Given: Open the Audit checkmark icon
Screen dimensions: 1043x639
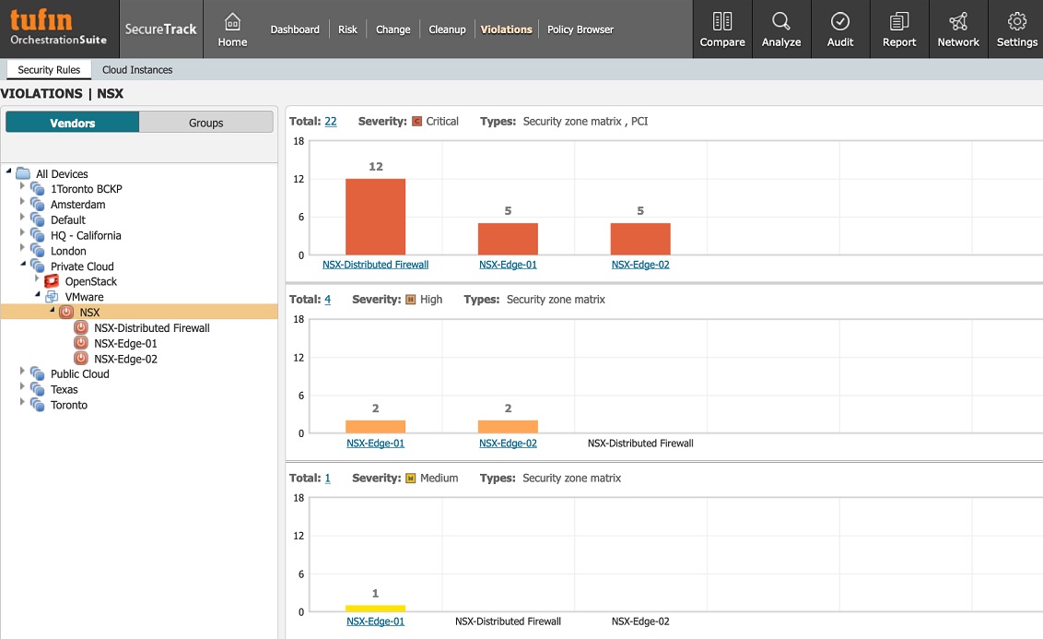Looking at the screenshot, I should pos(840,21).
